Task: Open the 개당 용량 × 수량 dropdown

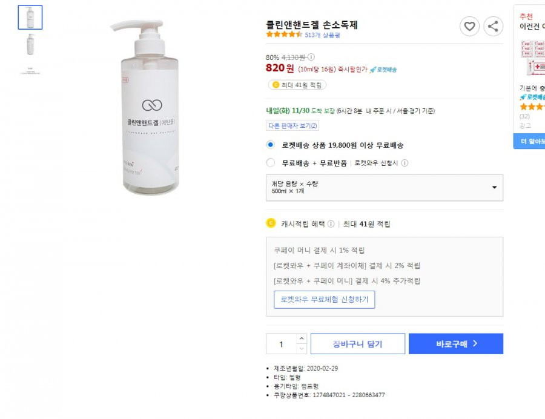Action: (385, 188)
